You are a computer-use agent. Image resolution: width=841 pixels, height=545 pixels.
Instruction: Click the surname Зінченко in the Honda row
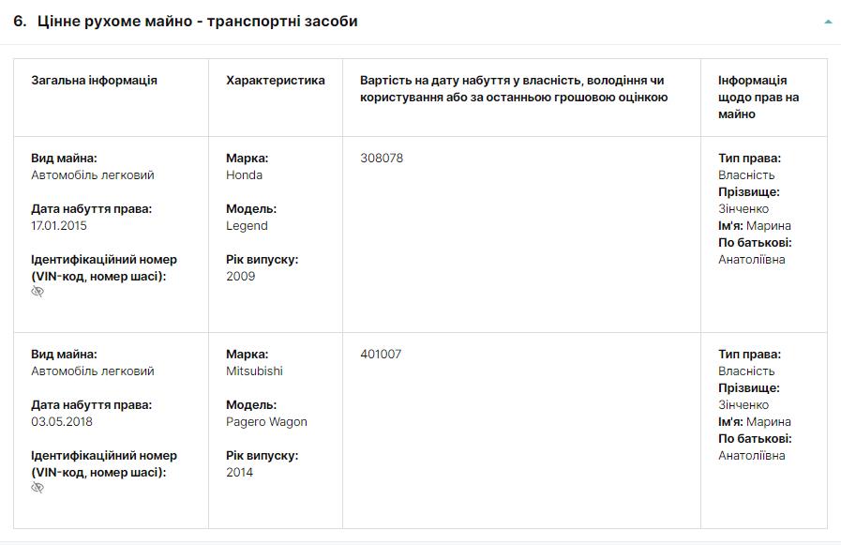(743, 209)
